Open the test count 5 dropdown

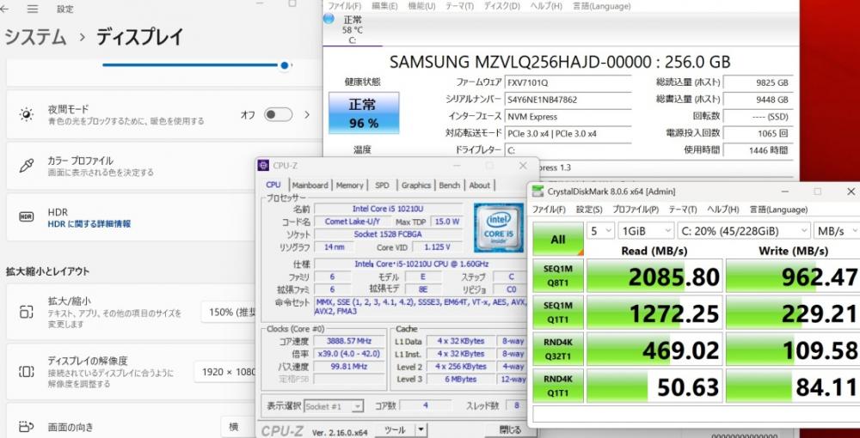click(x=600, y=231)
